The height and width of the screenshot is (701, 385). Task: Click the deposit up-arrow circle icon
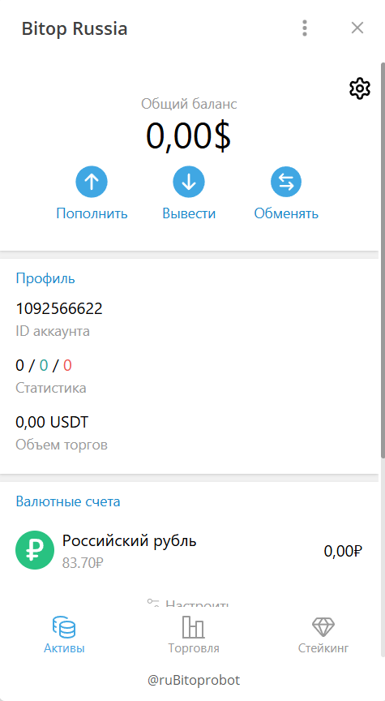point(92,182)
